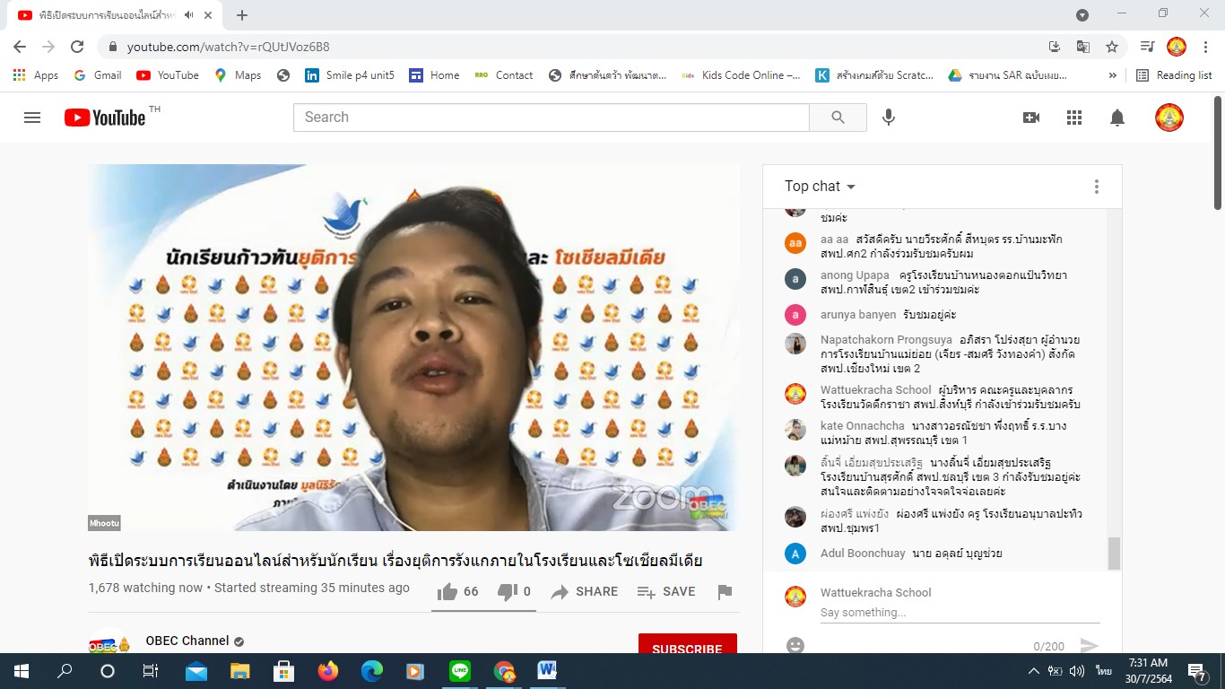
Task: Go back in browser history
Action: click(20, 47)
